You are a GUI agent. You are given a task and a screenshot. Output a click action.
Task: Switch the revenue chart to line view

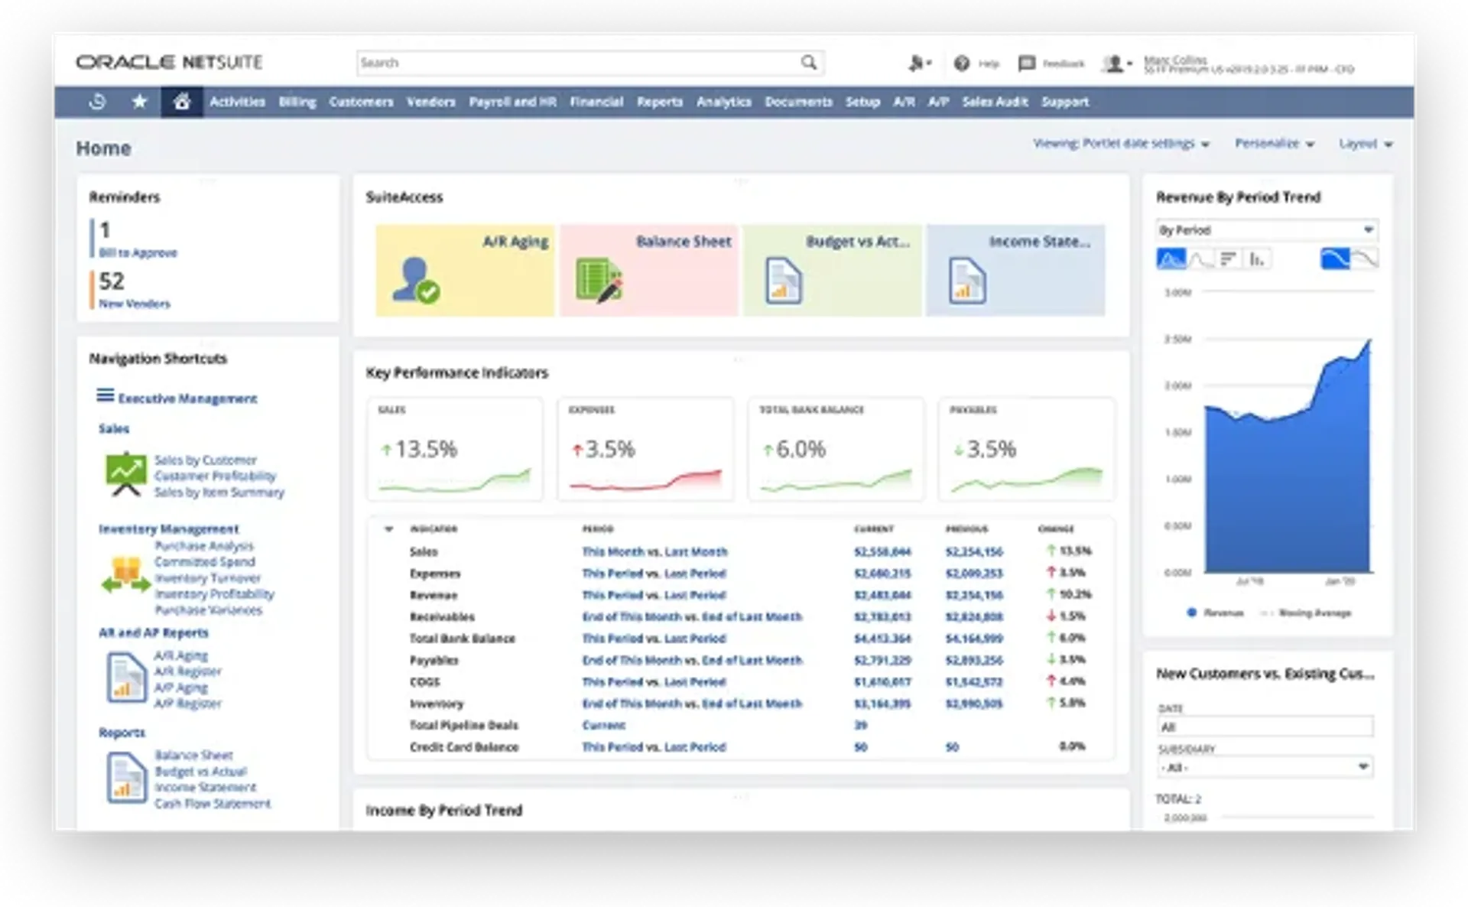1200,259
